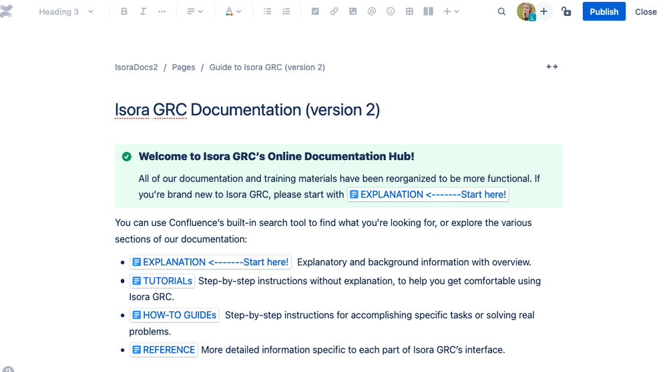Open the TUTORIALs page link
The image size is (667, 372).
click(x=162, y=281)
